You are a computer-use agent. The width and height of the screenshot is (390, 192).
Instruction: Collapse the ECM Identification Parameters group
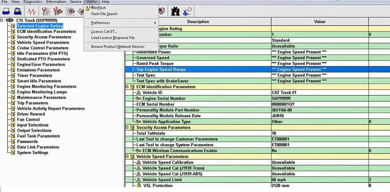pos(127,87)
